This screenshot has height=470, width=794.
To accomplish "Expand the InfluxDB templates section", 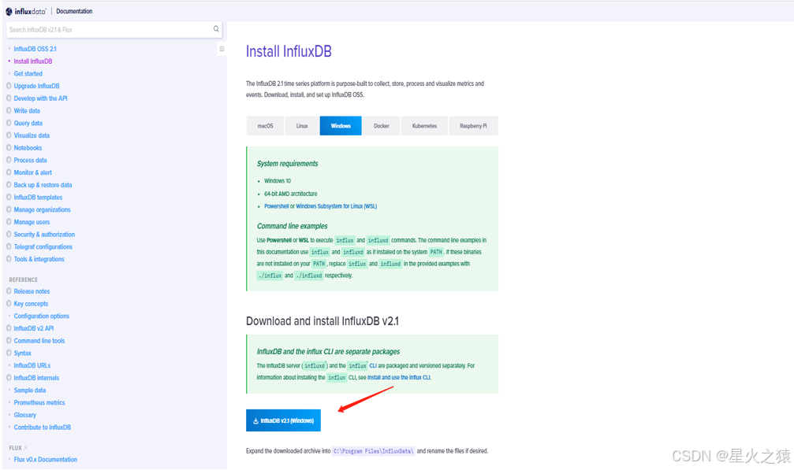I will click(9, 197).
